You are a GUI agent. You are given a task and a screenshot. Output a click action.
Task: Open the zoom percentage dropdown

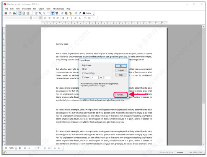(x=16, y=148)
